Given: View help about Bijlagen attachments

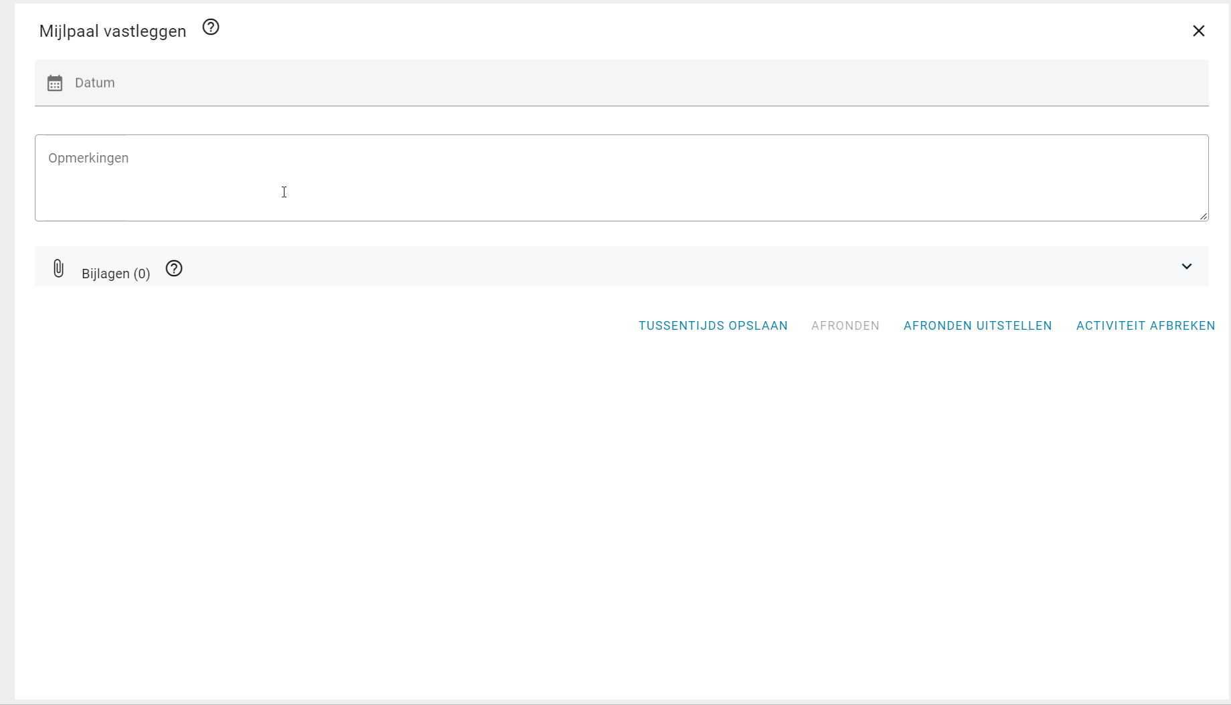Looking at the screenshot, I should (173, 268).
